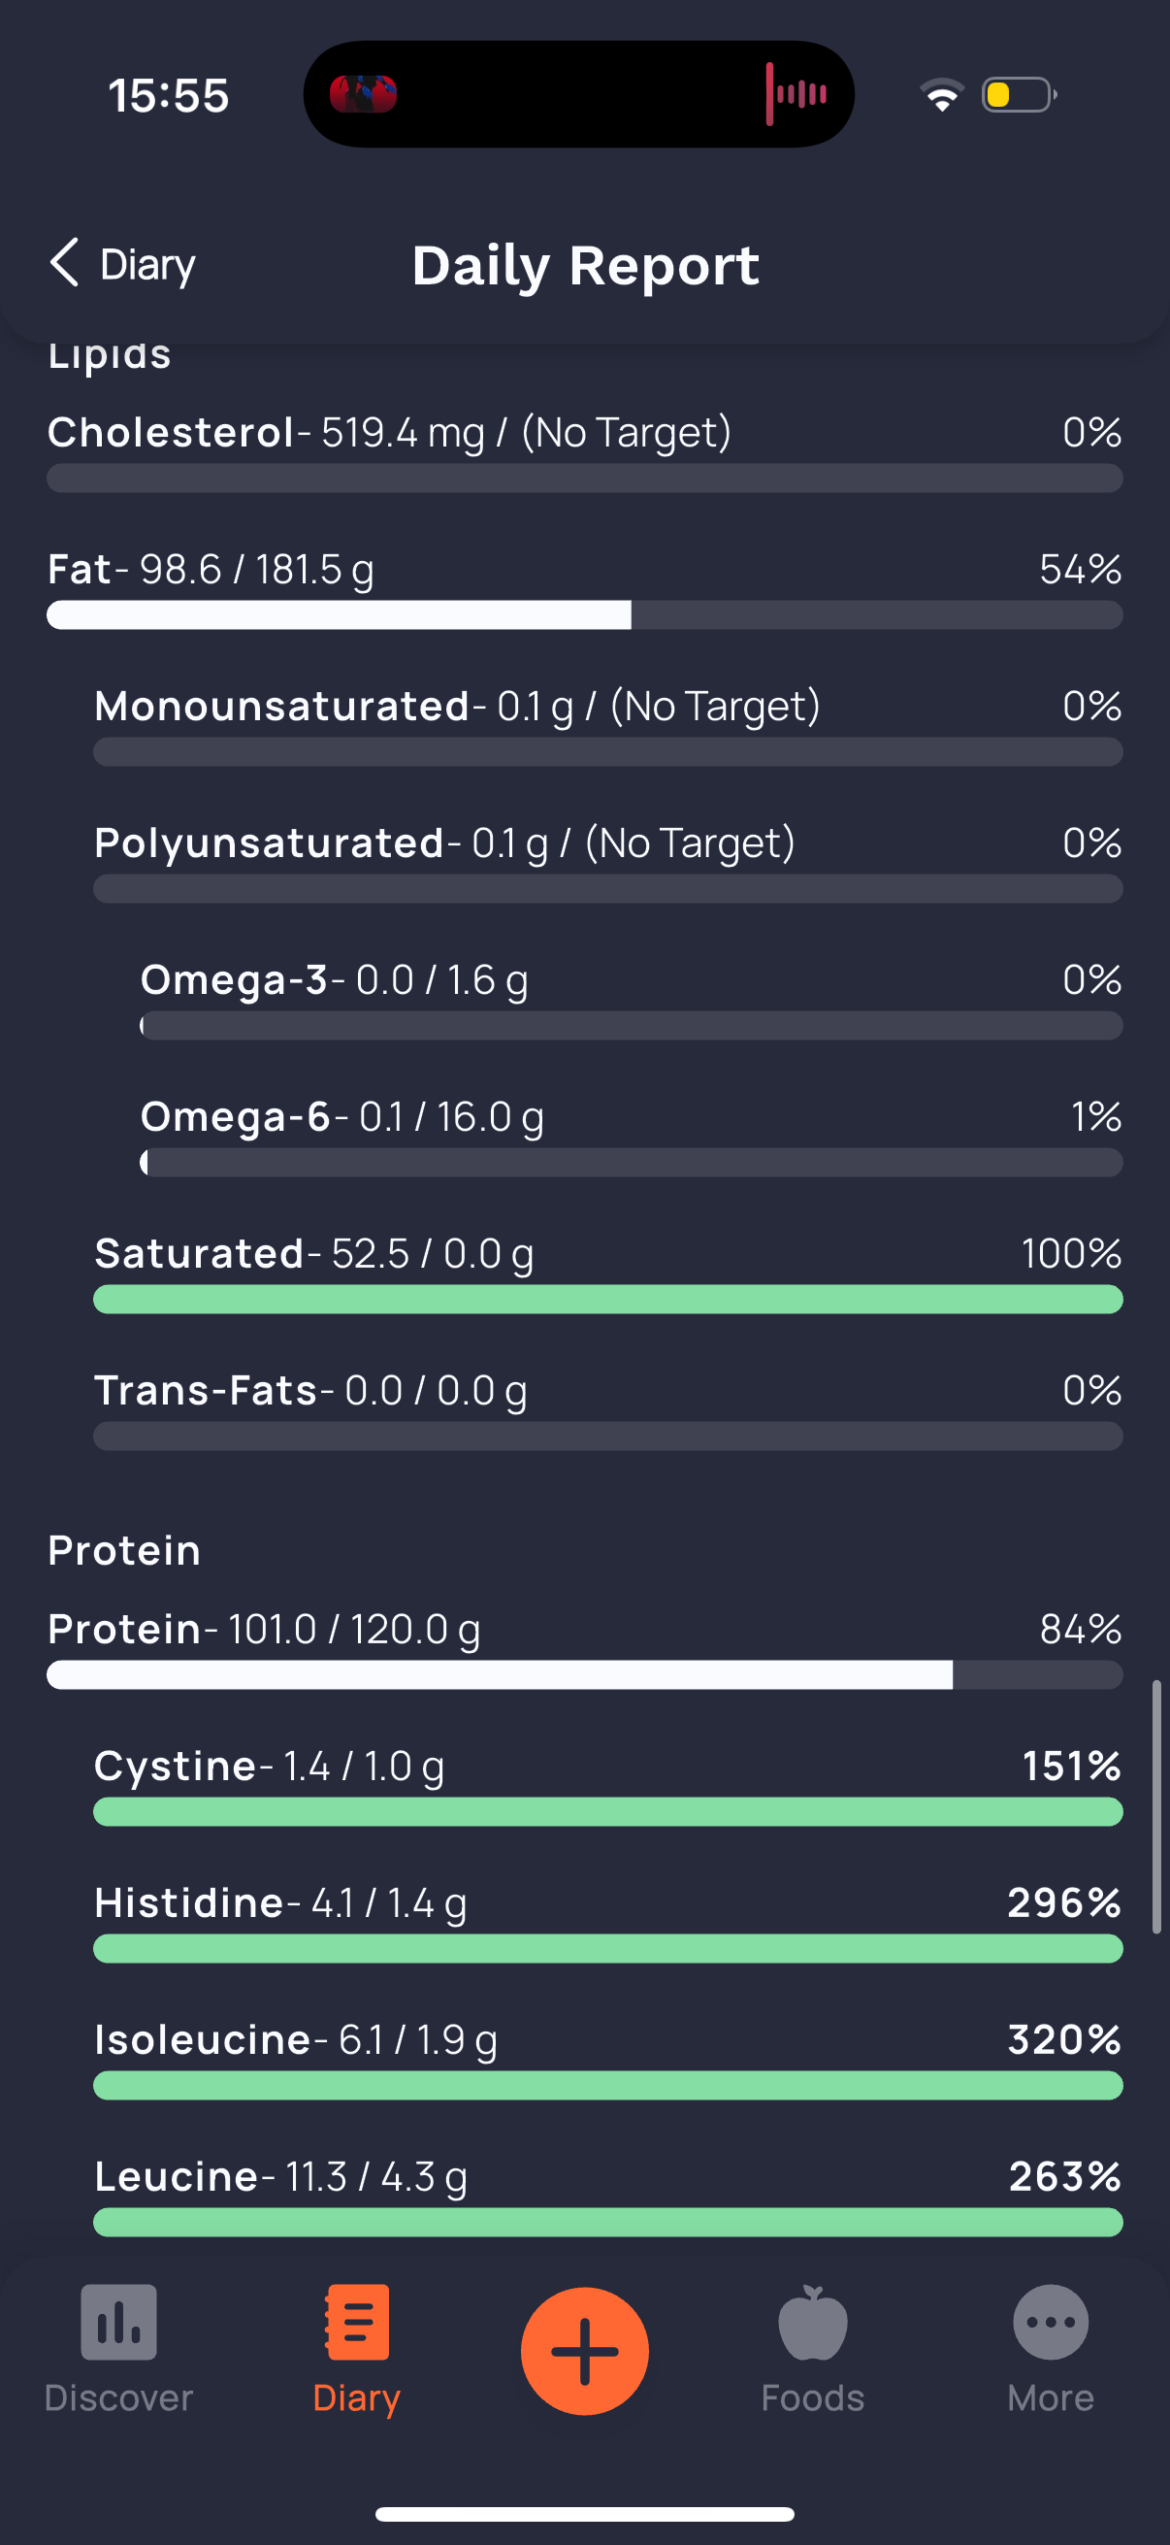
Task: Tap the back chevron to Diary
Action: coord(65,263)
